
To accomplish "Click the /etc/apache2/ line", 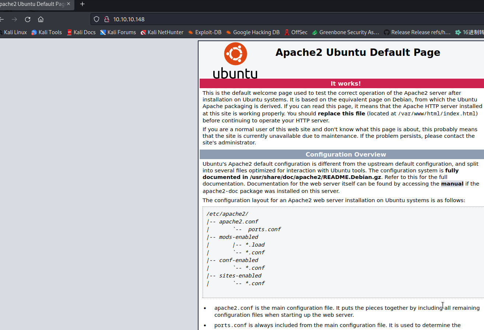I will coord(228,214).
